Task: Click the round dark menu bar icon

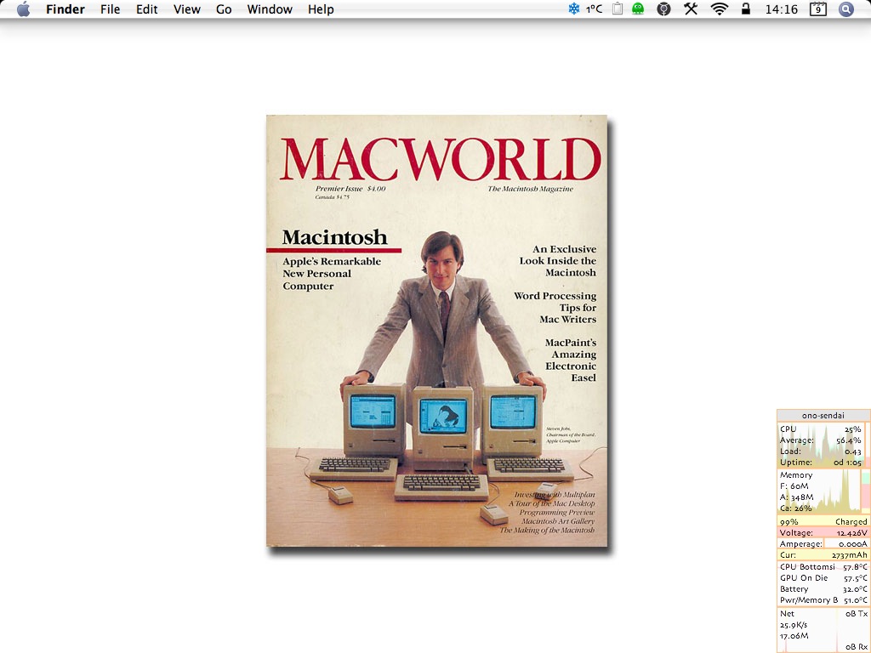Action: click(x=663, y=9)
